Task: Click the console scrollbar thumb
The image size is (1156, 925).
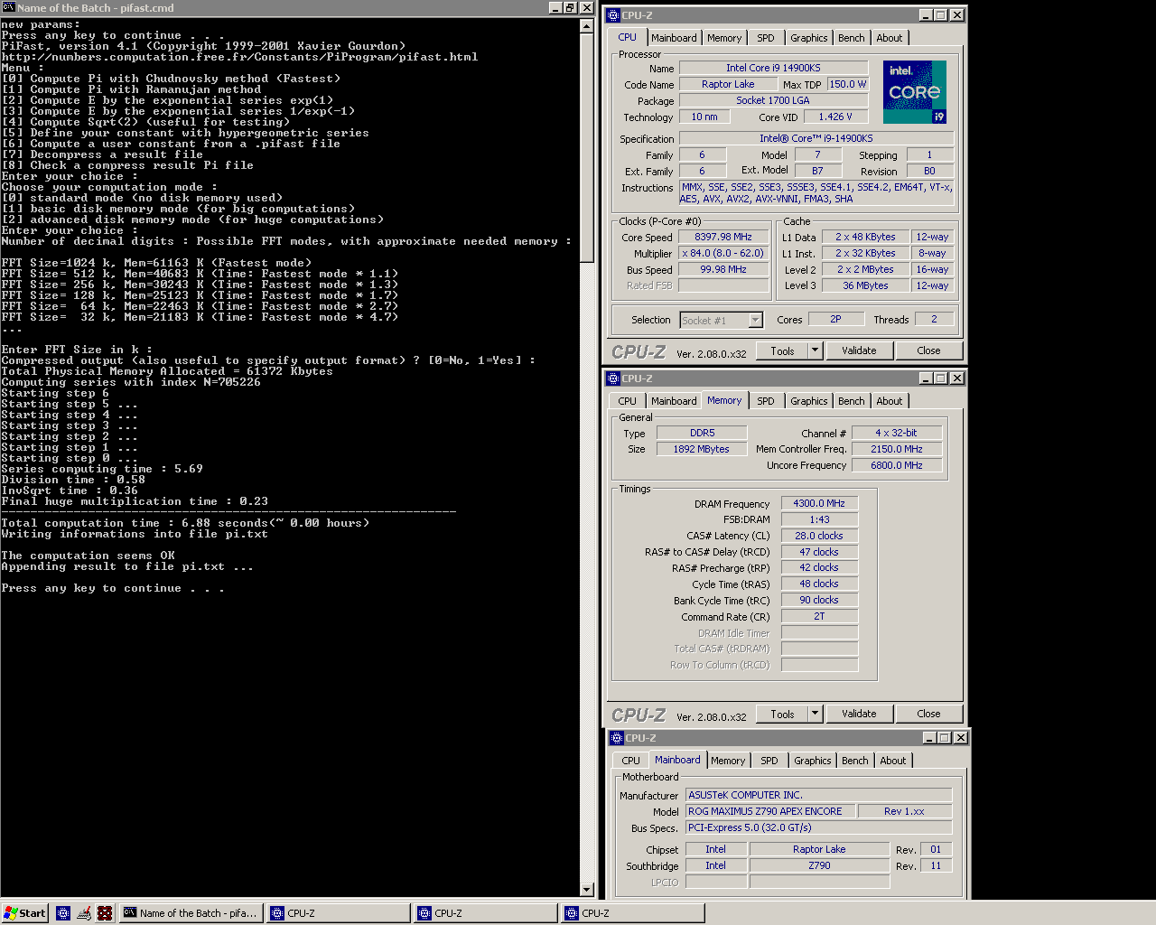Action: 587,149
